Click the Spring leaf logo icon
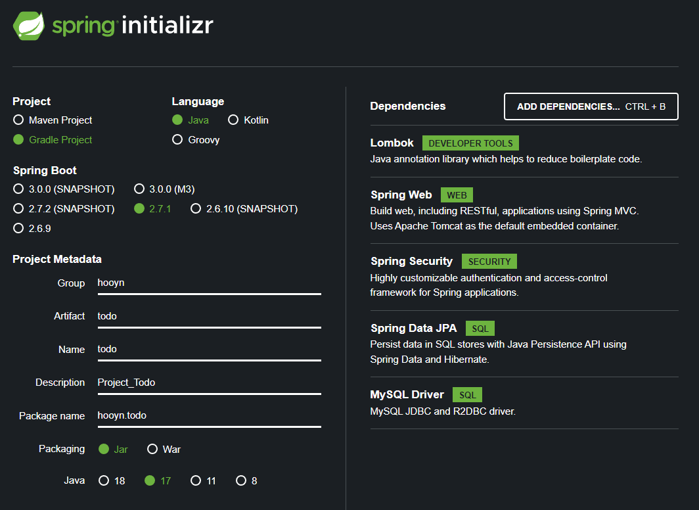 coord(29,26)
